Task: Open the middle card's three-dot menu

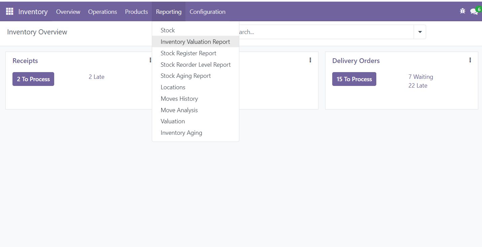Action: [310, 60]
